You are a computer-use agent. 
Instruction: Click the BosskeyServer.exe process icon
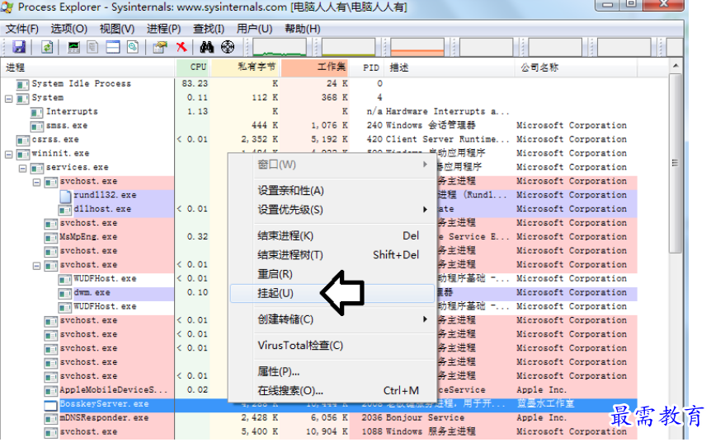coord(50,404)
